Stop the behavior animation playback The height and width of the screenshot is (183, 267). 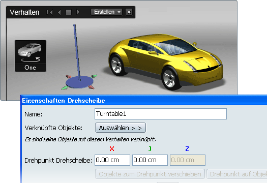click(69, 12)
